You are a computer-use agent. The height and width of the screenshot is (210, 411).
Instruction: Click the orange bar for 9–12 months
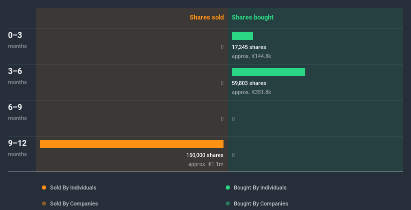(x=132, y=144)
